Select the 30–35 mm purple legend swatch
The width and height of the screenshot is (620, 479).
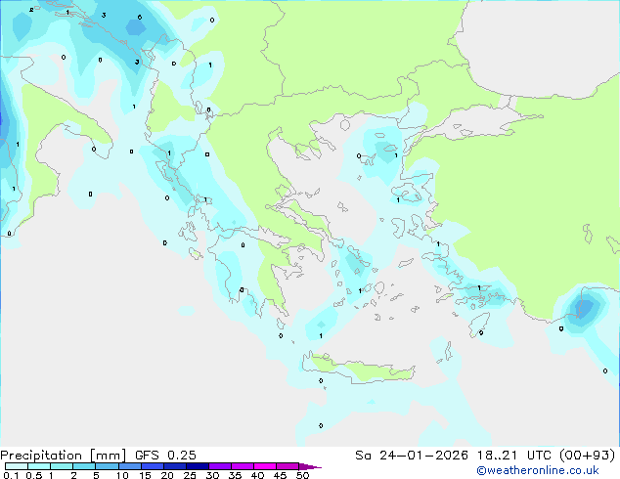tap(220, 466)
